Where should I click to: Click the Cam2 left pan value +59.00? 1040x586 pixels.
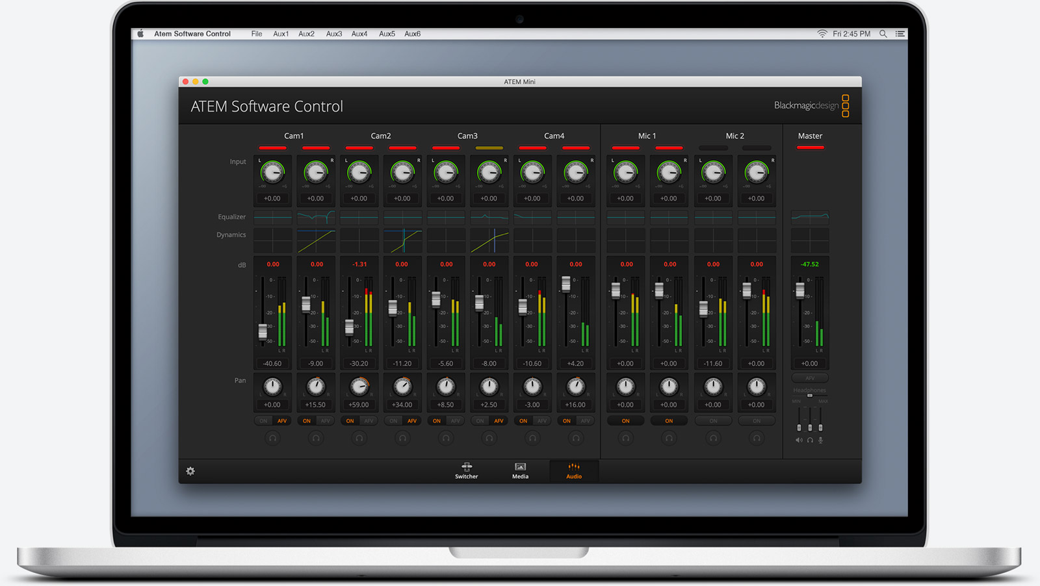click(x=359, y=405)
